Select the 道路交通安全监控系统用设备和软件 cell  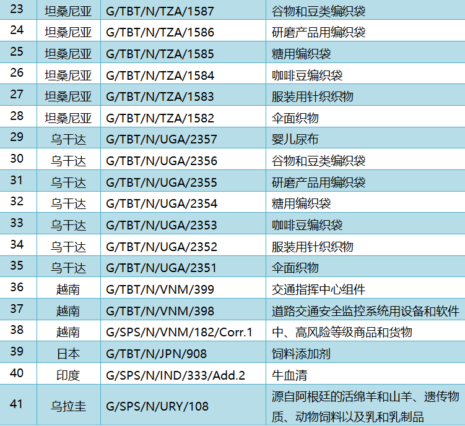click(365, 310)
